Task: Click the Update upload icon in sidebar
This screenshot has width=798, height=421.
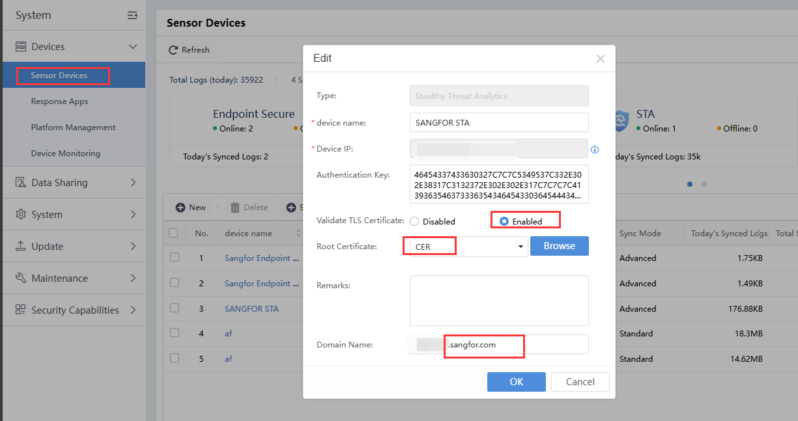Action: [x=21, y=247]
